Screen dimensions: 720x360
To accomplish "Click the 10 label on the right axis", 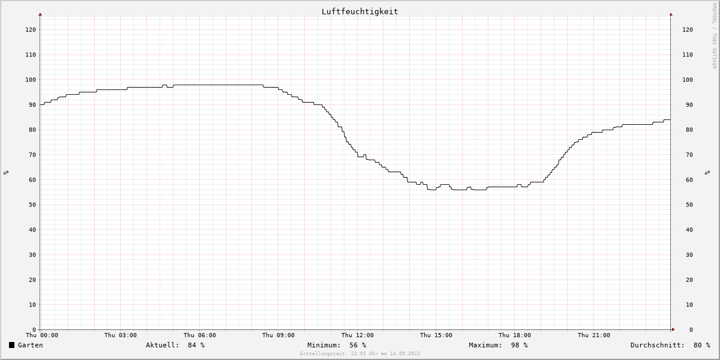I will pyautogui.click(x=690, y=305).
